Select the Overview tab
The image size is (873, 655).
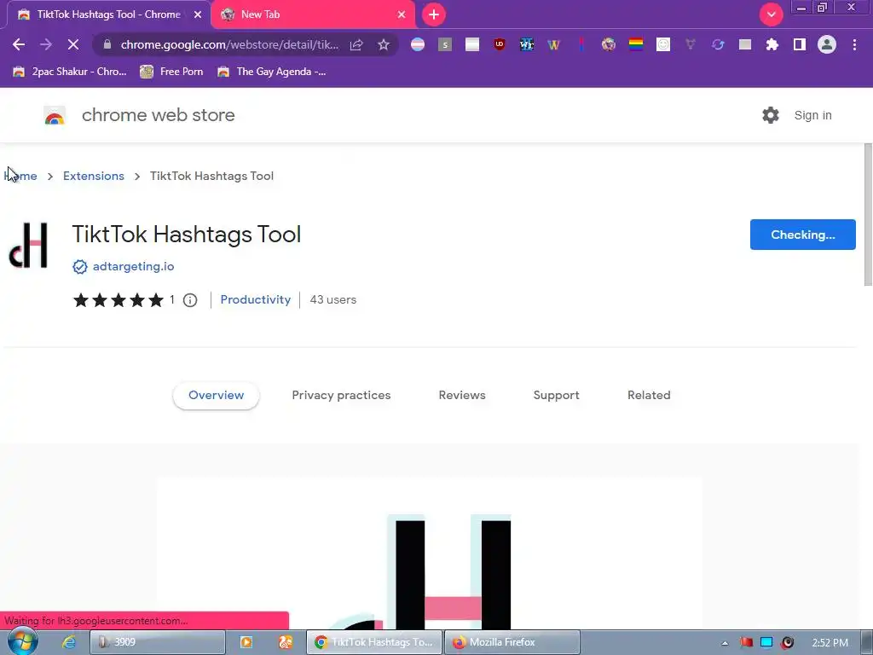216,396
